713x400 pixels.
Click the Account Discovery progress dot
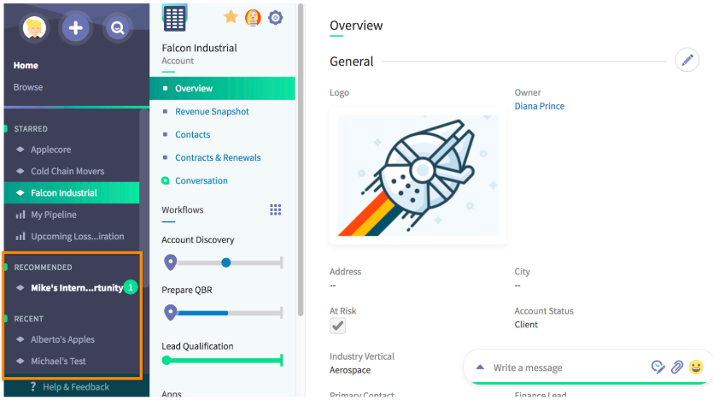(x=225, y=262)
